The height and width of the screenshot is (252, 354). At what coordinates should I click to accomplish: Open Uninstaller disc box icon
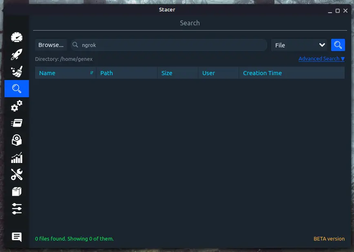click(17, 140)
